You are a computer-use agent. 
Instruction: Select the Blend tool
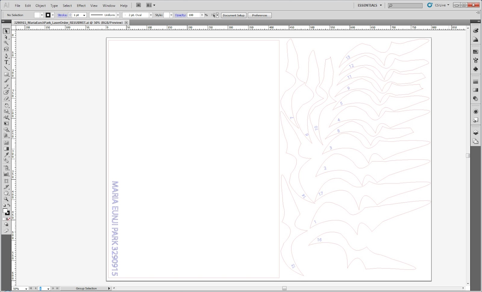point(6,161)
